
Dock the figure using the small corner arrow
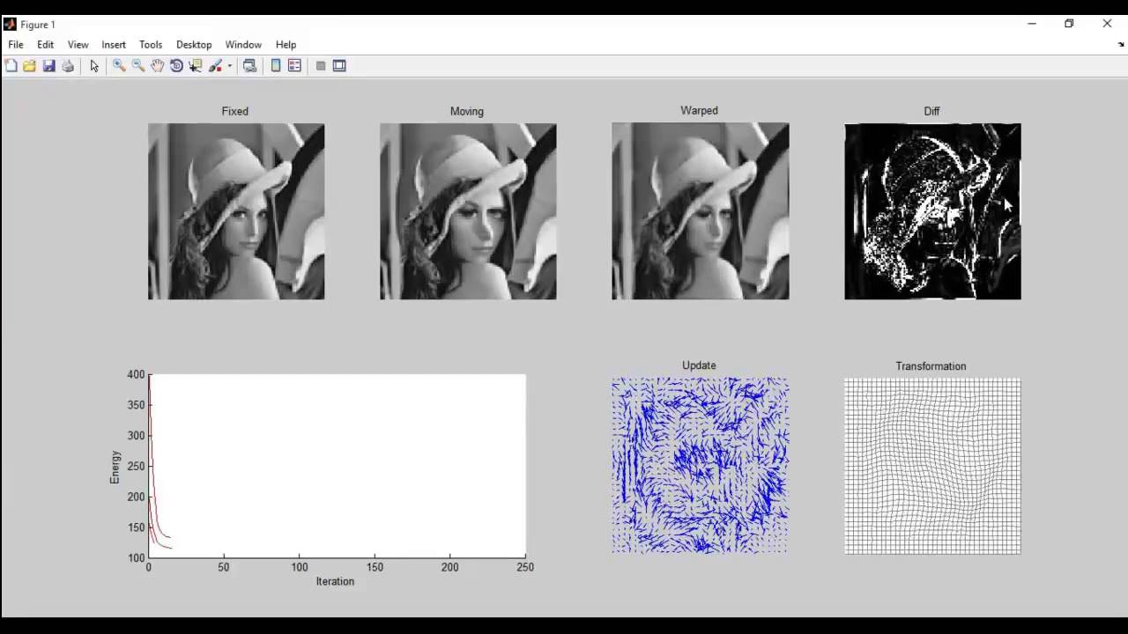tap(1122, 44)
